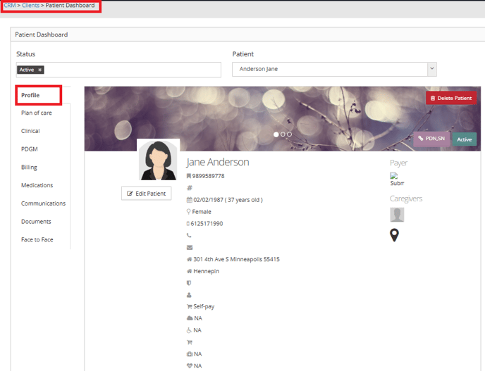The image size is (485, 371).
Task: Click the mobile icon beside 6125171990
Action: pyautogui.click(x=188, y=224)
